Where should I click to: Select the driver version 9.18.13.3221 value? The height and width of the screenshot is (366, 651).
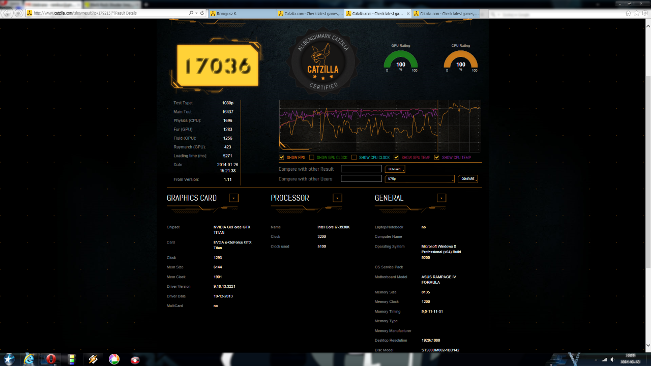(x=224, y=287)
